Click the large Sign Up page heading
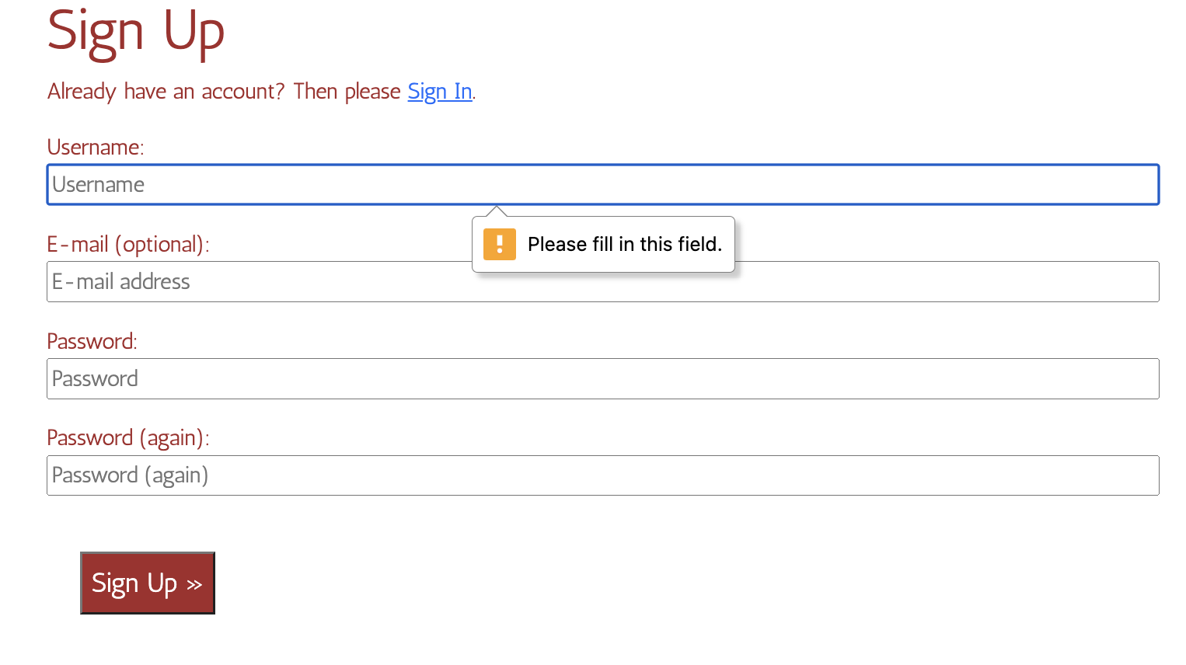1186x665 pixels. [x=136, y=33]
